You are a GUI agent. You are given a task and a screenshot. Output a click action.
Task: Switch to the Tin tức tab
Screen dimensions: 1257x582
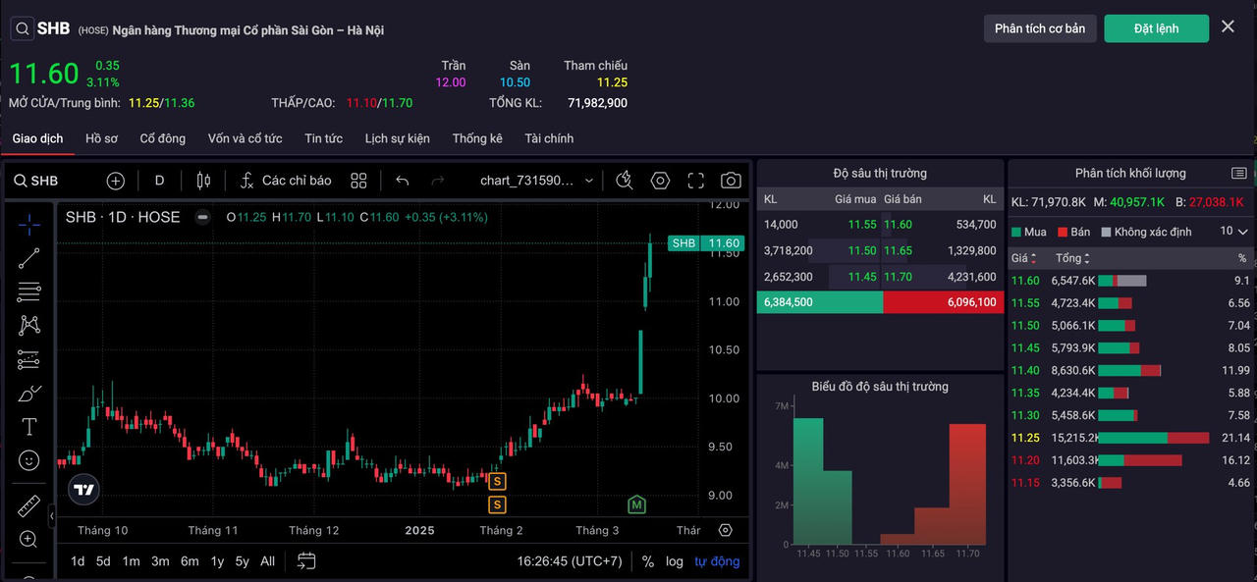coord(323,138)
